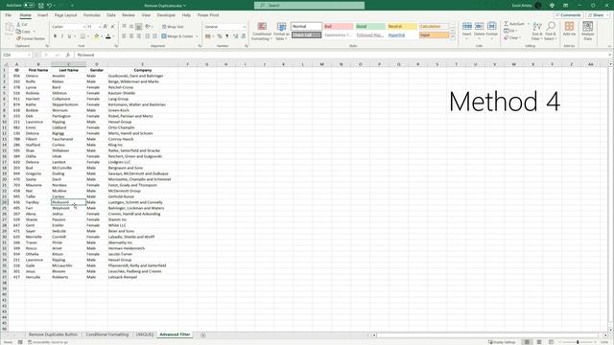Toggle Bold formatting
614x345 pixels.
click(x=56, y=36)
